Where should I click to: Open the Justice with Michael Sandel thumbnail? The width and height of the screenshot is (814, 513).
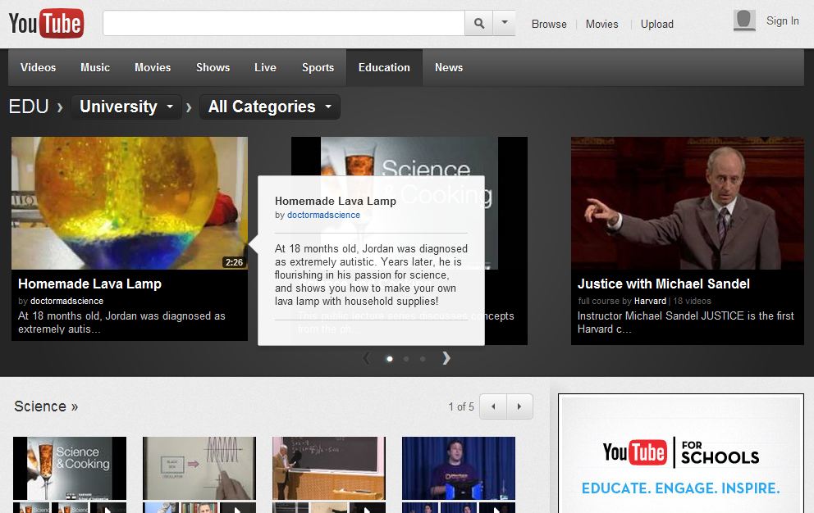pos(688,202)
